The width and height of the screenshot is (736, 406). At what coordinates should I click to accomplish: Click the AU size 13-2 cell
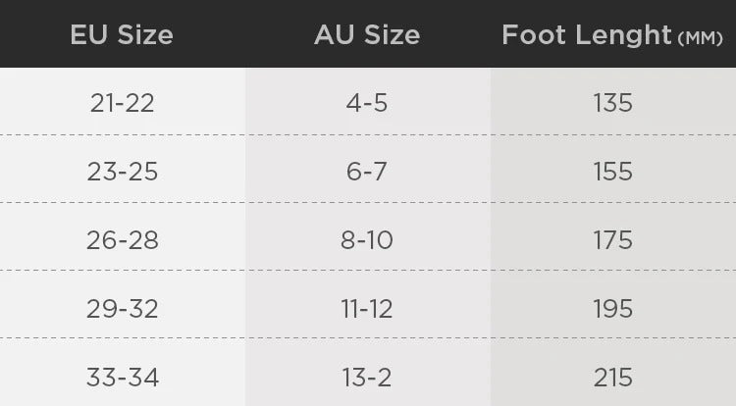(367, 377)
